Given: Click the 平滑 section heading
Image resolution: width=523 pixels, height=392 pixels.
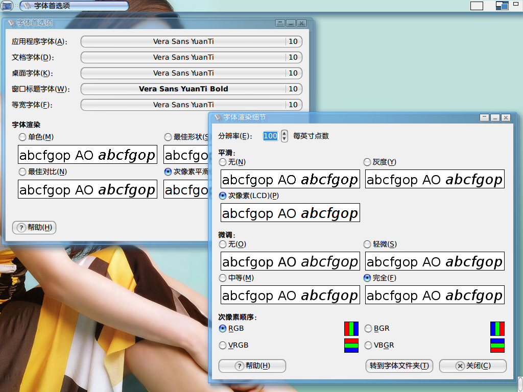Looking at the screenshot, I should click(x=226, y=153).
